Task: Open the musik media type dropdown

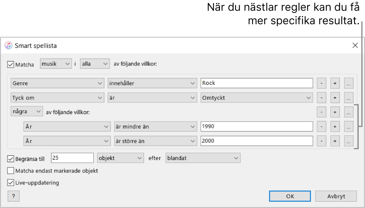Action: pyautogui.click(x=56, y=64)
